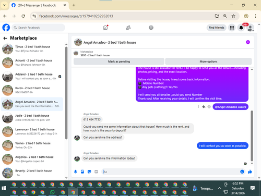Choose a GIF icon
This screenshot has height=196, width=261.
point(96,171)
